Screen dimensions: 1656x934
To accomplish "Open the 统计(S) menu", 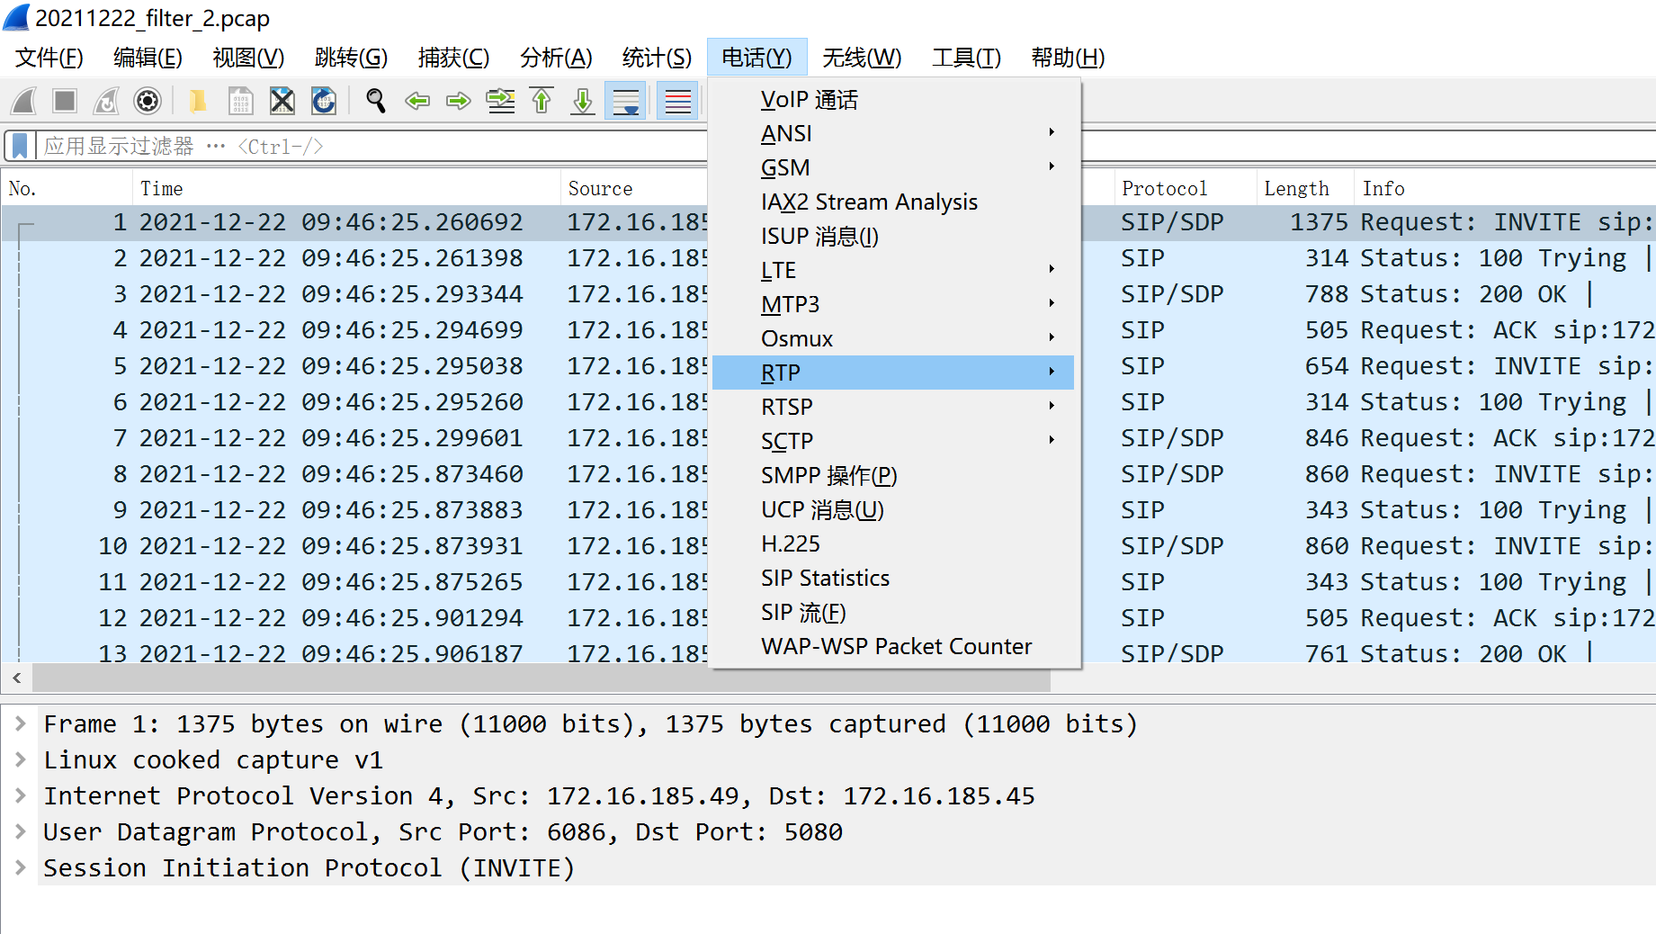I will [x=657, y=57].
